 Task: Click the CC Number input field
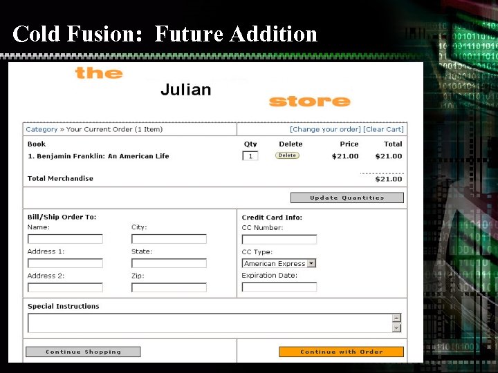click(x=279, y=239)
